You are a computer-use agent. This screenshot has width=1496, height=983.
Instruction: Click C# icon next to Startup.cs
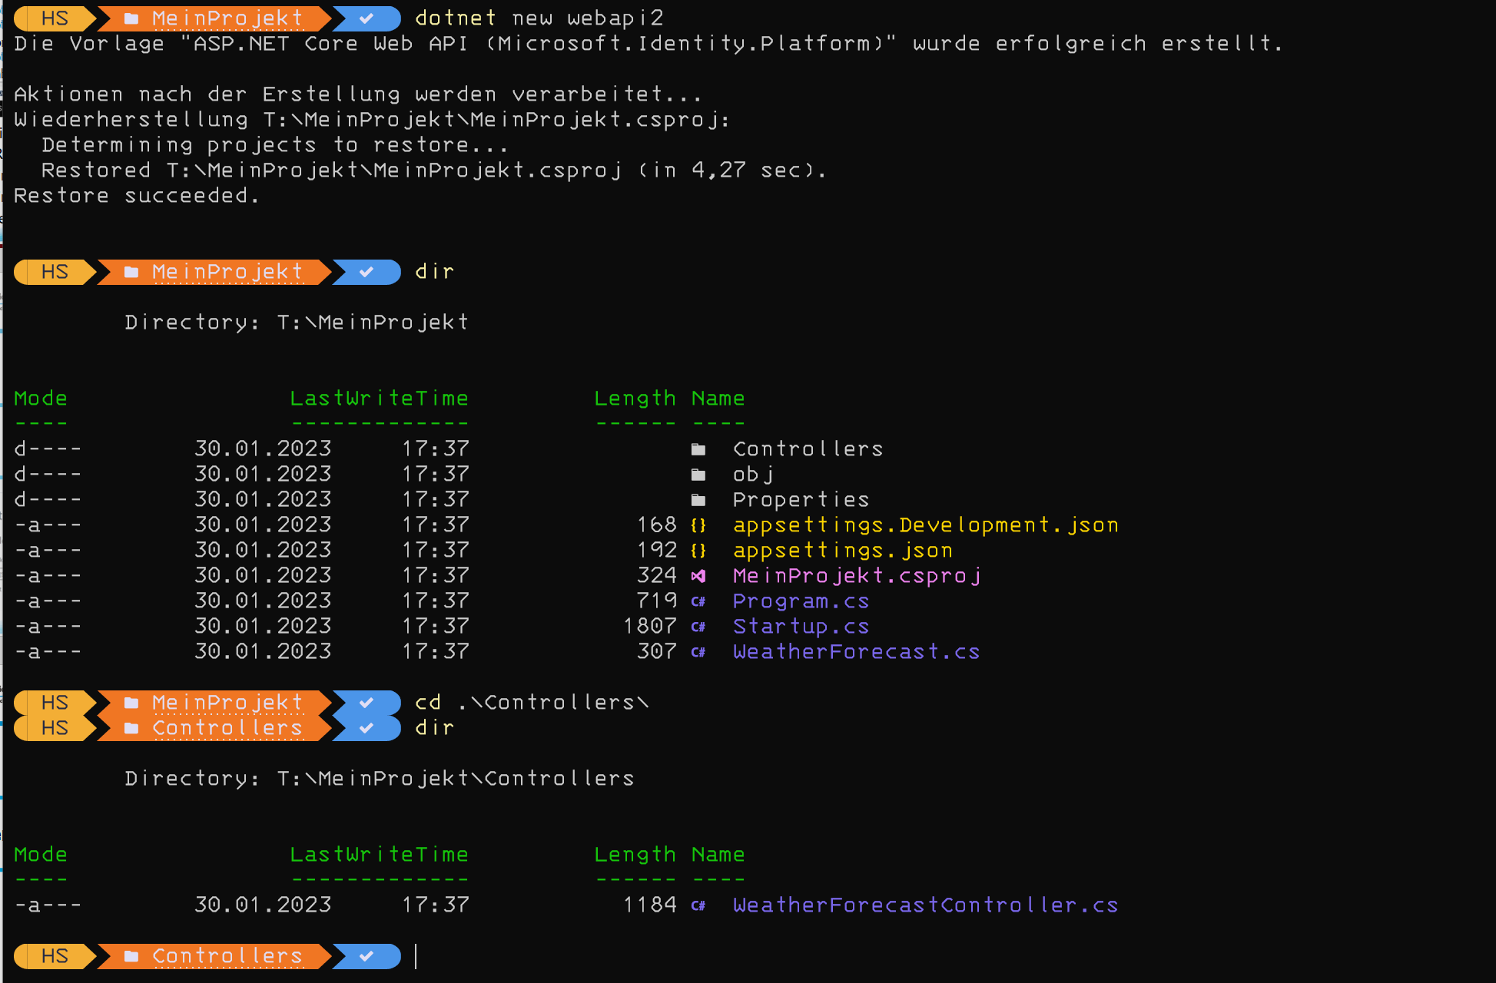(x=698, y=627)
